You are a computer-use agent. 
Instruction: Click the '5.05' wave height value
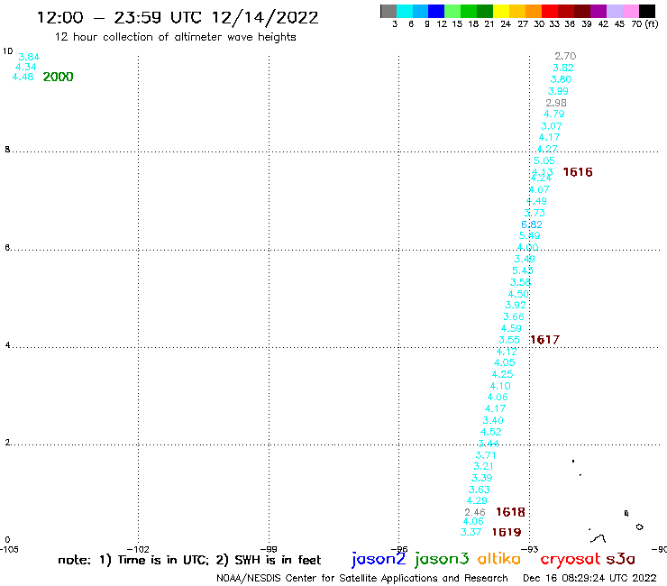(x=544, y=160)
